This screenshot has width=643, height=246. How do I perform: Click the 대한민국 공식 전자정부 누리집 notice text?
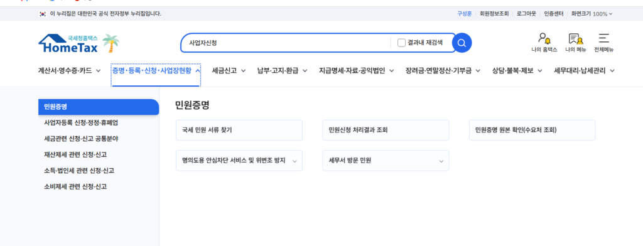[105, 14]
